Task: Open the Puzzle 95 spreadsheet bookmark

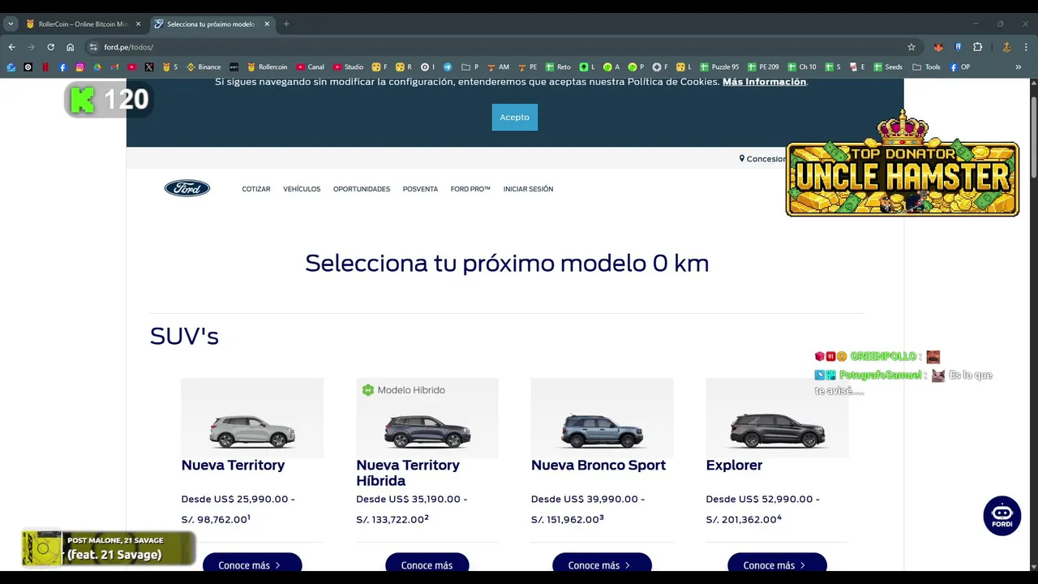Action: tap(719, 67)
